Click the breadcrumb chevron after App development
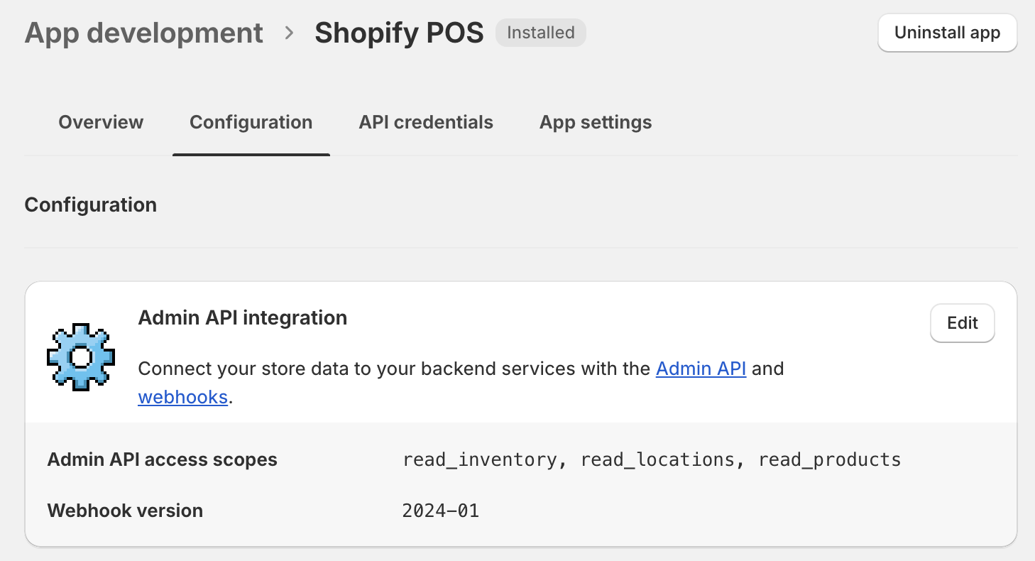This screenshot has height=561, width=1035. [289, 33]
